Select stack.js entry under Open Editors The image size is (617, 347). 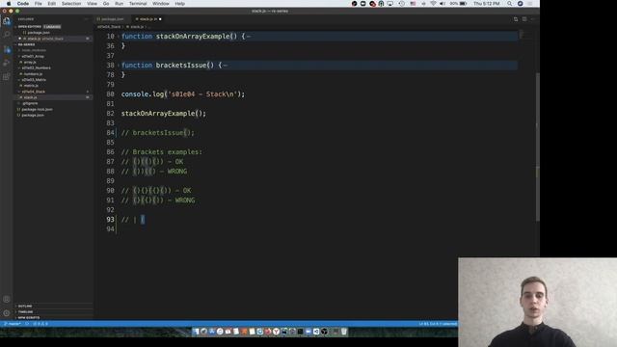click(x=45, y=39)
